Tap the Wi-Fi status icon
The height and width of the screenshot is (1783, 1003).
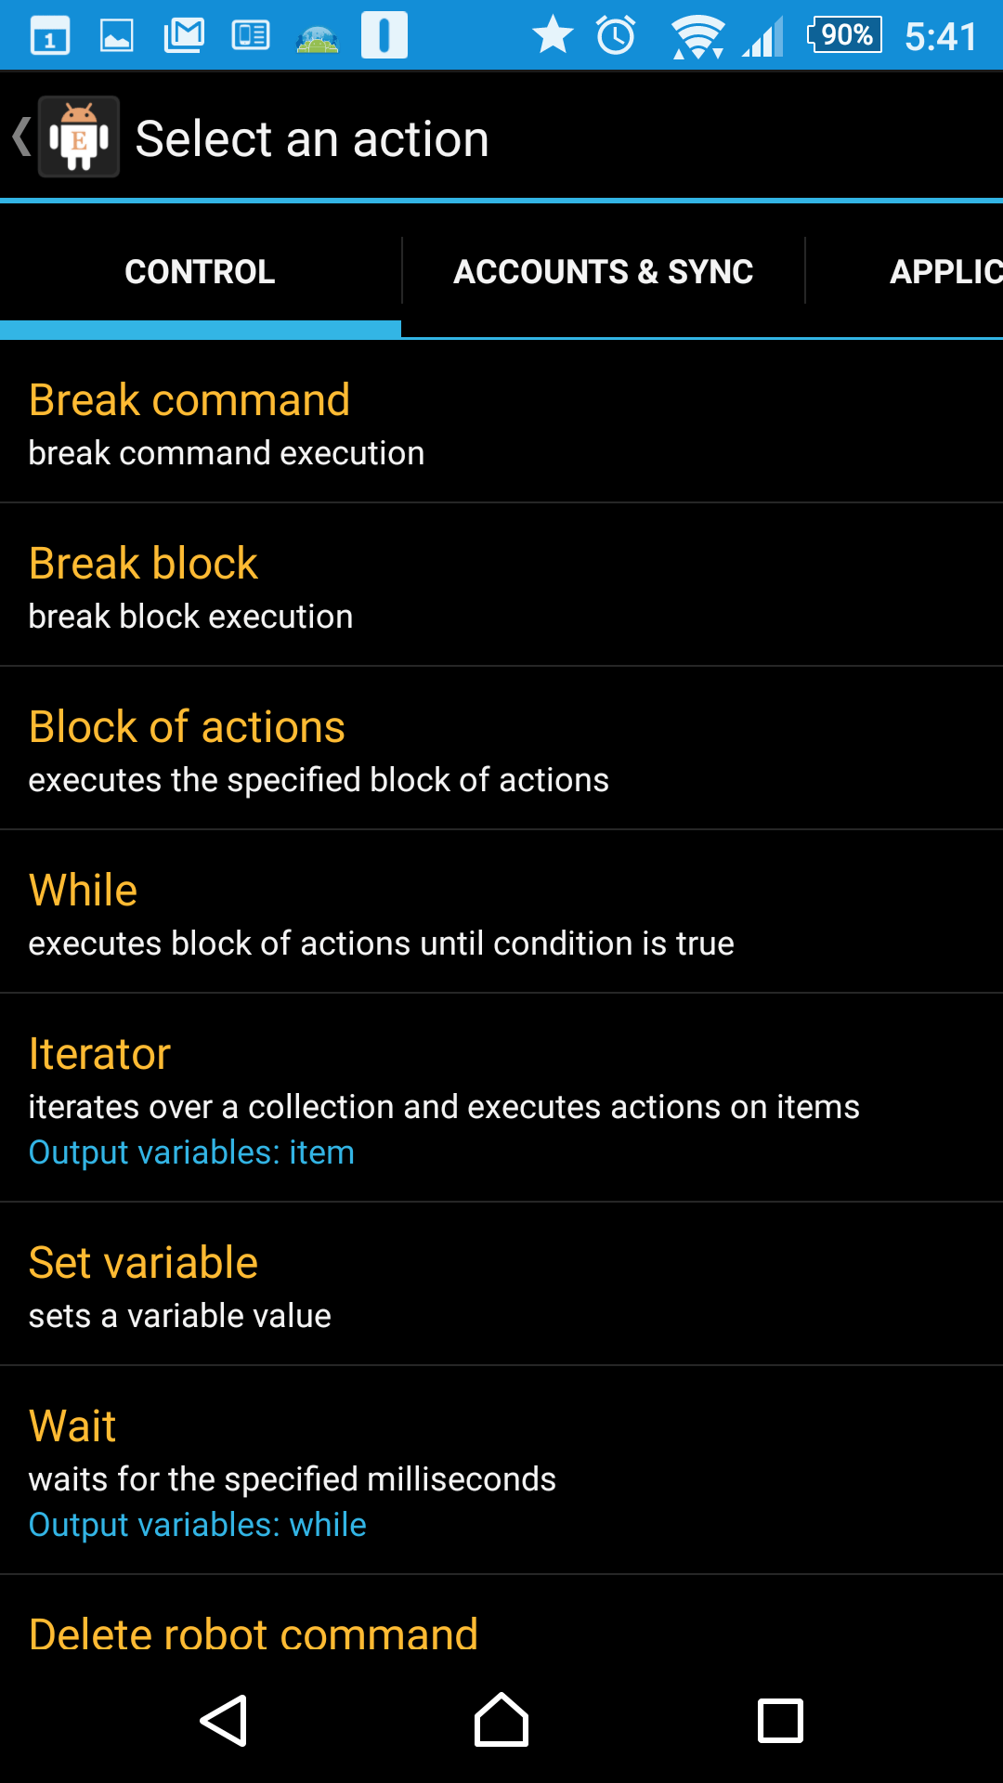(x=697, y=37)
